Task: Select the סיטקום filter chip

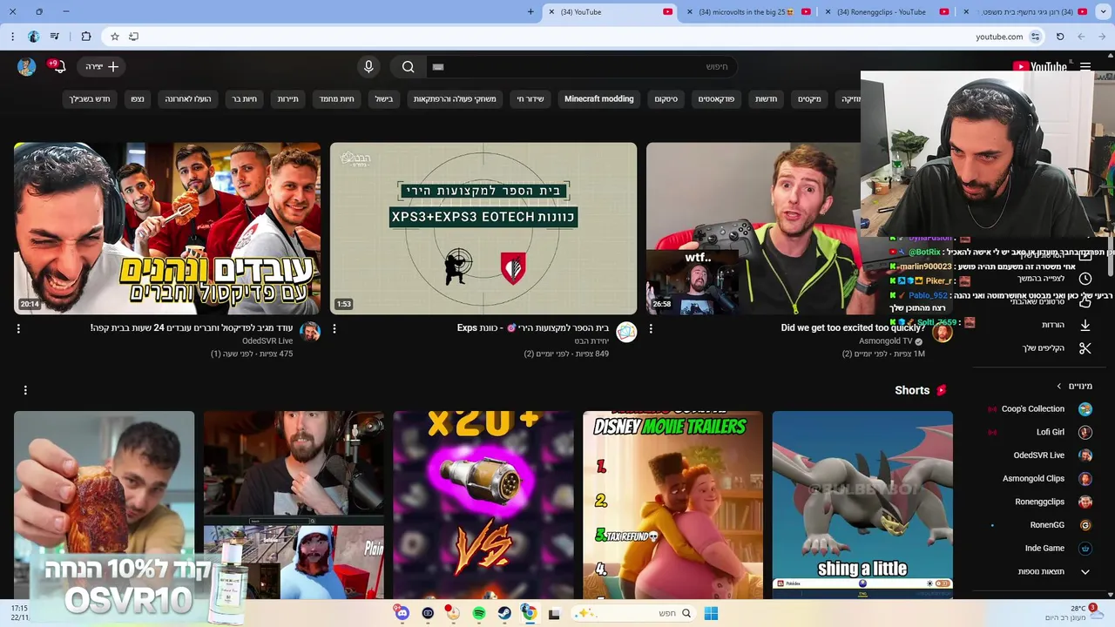Action: click(666, 99)
